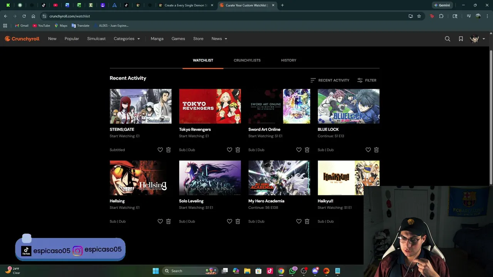493x277 pixels.
Task: Open the profile avatar dropdown
Action: click(x=478, y=38)
